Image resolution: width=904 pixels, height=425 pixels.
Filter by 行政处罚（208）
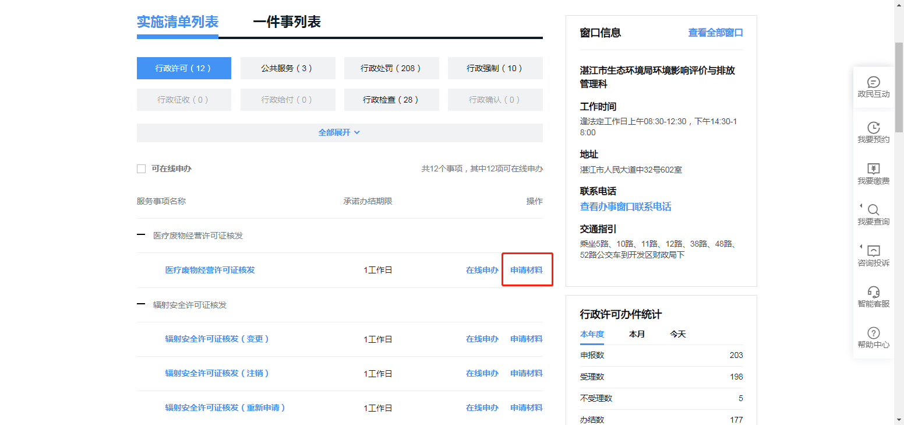[391, 68]
